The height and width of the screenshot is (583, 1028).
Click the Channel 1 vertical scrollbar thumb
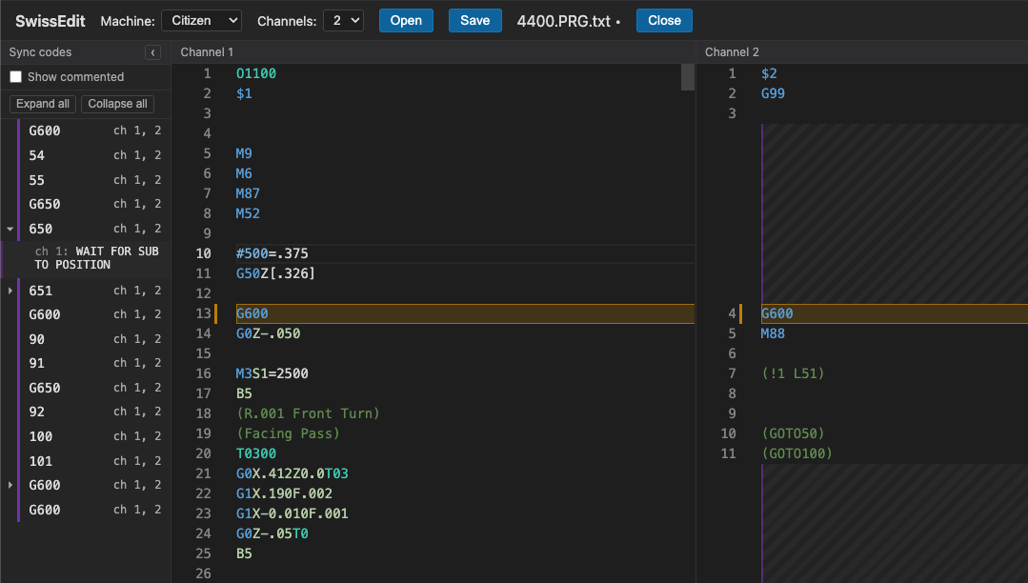(688, 77)
